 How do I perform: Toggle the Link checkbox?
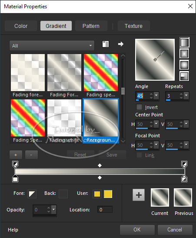(139, 155)
